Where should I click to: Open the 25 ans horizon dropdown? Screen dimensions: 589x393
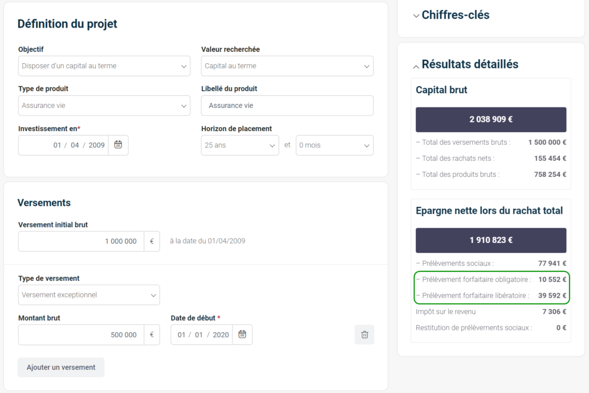click(240, 145)
